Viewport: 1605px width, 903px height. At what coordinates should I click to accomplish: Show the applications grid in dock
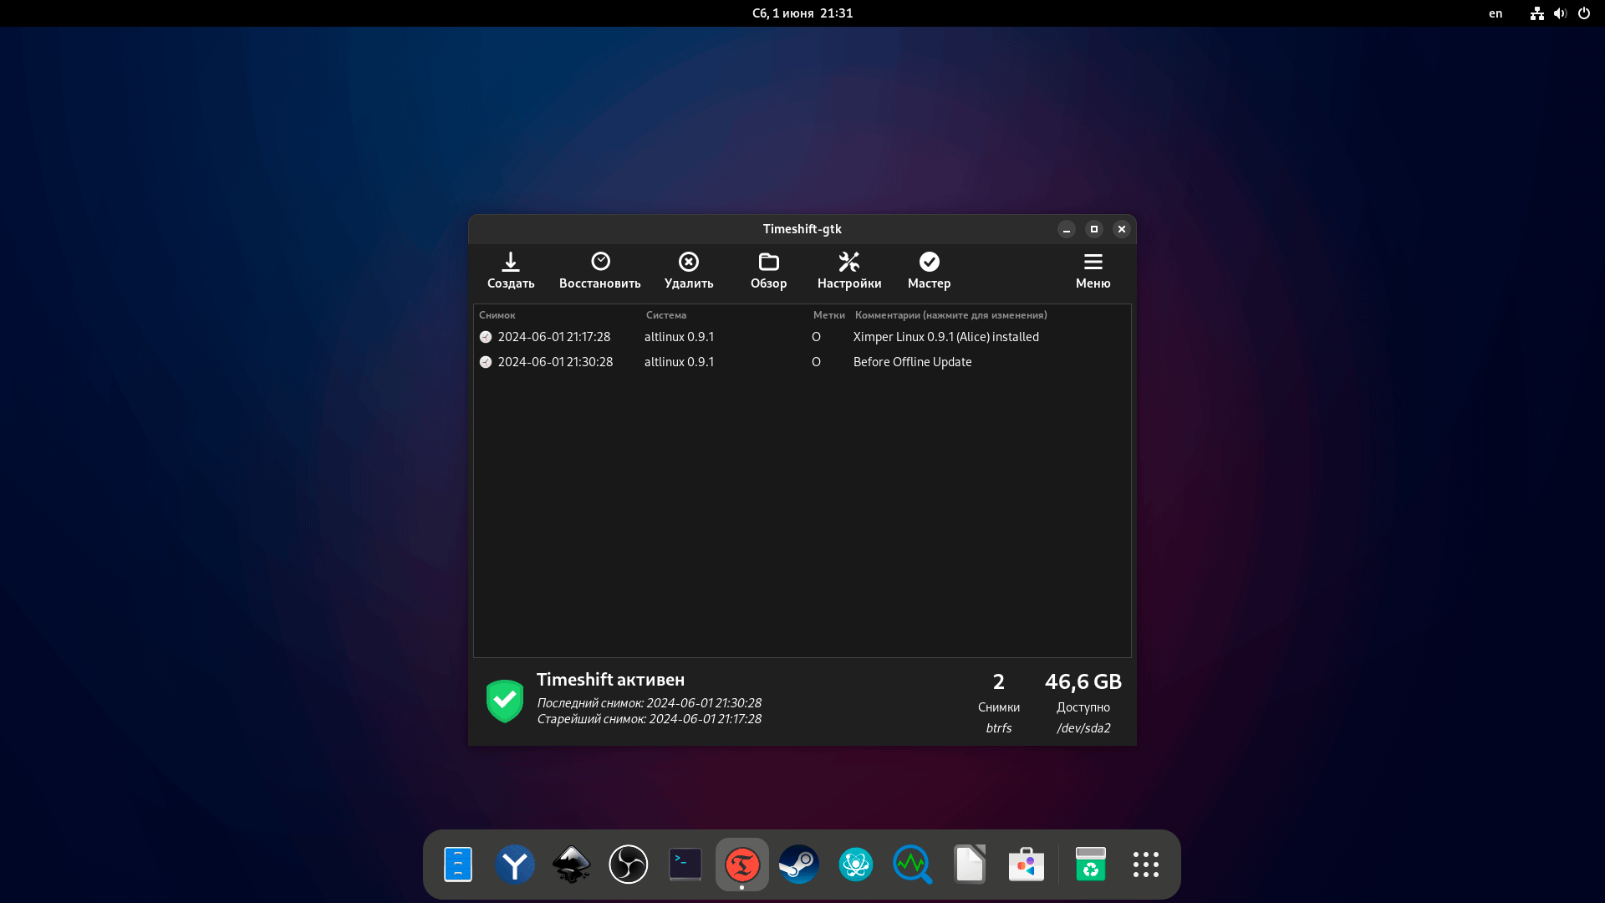[1145, 865]
